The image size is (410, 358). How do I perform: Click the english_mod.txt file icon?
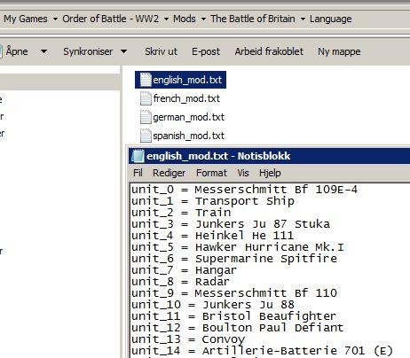(x=146, y=80)
